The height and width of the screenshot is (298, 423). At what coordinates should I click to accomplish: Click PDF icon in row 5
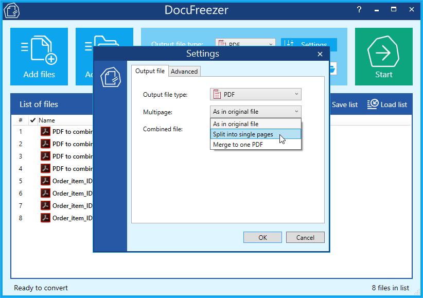pyautogui.click(x=45, y=181)
